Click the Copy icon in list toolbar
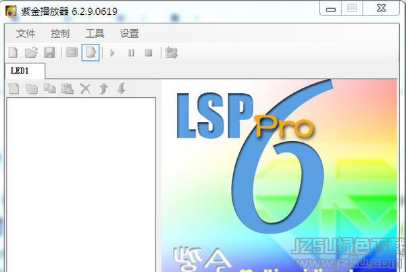 pyautogui.click(x=49, y=88)
